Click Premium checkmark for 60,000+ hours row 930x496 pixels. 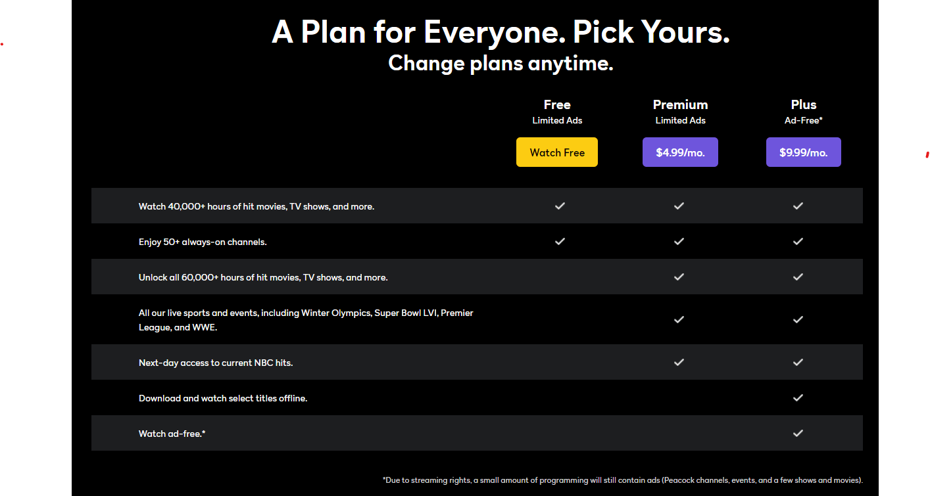(679, 277)
